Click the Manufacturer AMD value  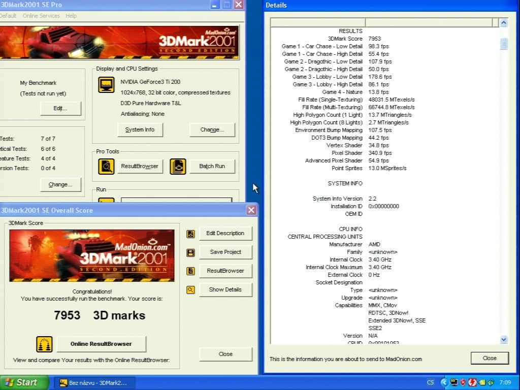click(x=374, y=244)
